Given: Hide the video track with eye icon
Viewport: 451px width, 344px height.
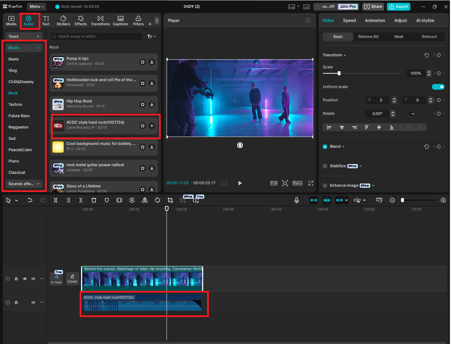Looking at the screenshot, I should point(25,279).
